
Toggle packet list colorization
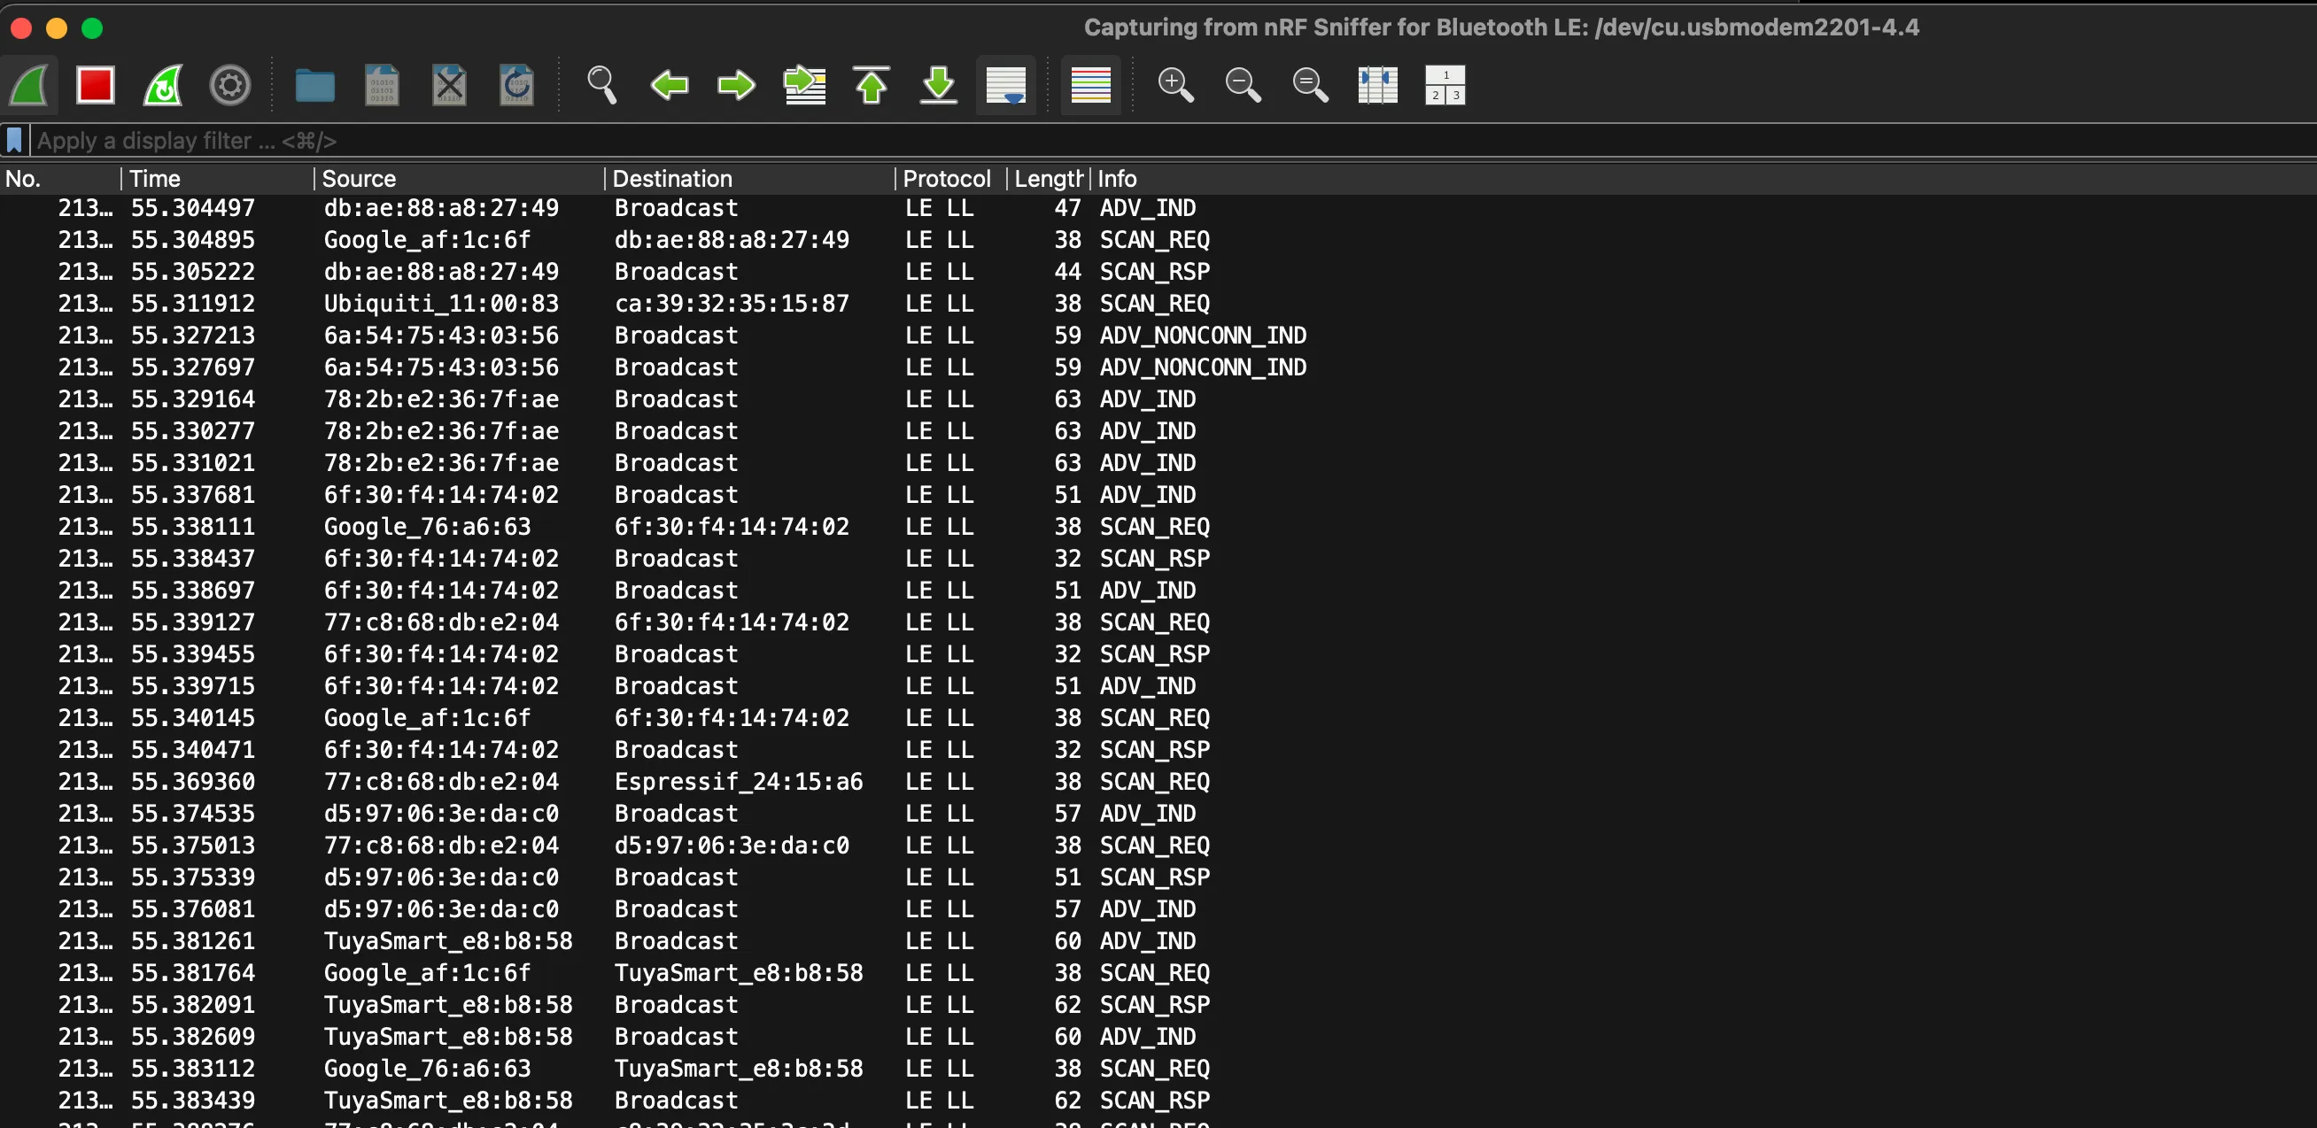1090,86
